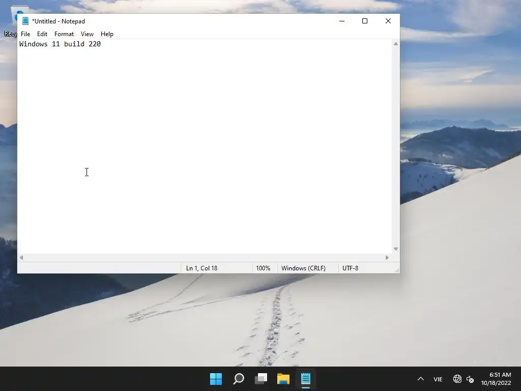The height and width of the screenshot is (391, 521).
Task: Click the resize grip in the status bar corner
Action: click(x=397, y=270)
